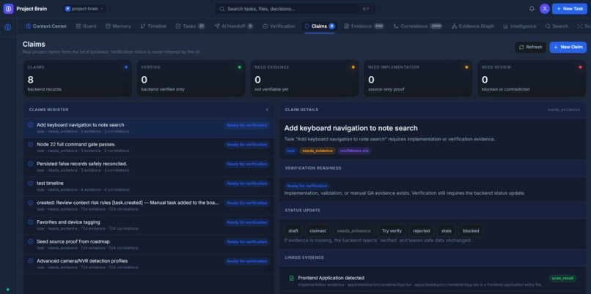Open the Tasks tab
591x294 pixels.
click(x=191, y=26)
